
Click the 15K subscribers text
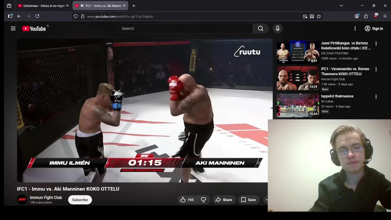(41, 203)
